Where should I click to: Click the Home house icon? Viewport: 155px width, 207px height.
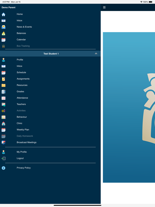3,14
